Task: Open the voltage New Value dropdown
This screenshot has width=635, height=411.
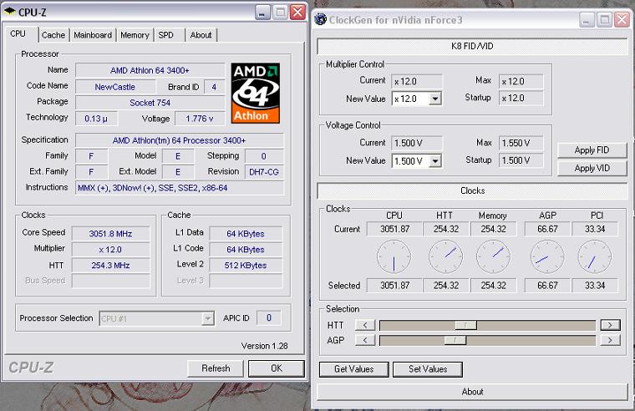Action: [435, 160]
